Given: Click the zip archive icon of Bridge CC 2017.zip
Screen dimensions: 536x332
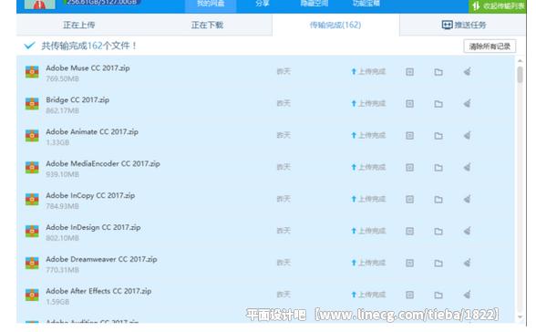Looking at the screenshot, I should click(32, 104).
